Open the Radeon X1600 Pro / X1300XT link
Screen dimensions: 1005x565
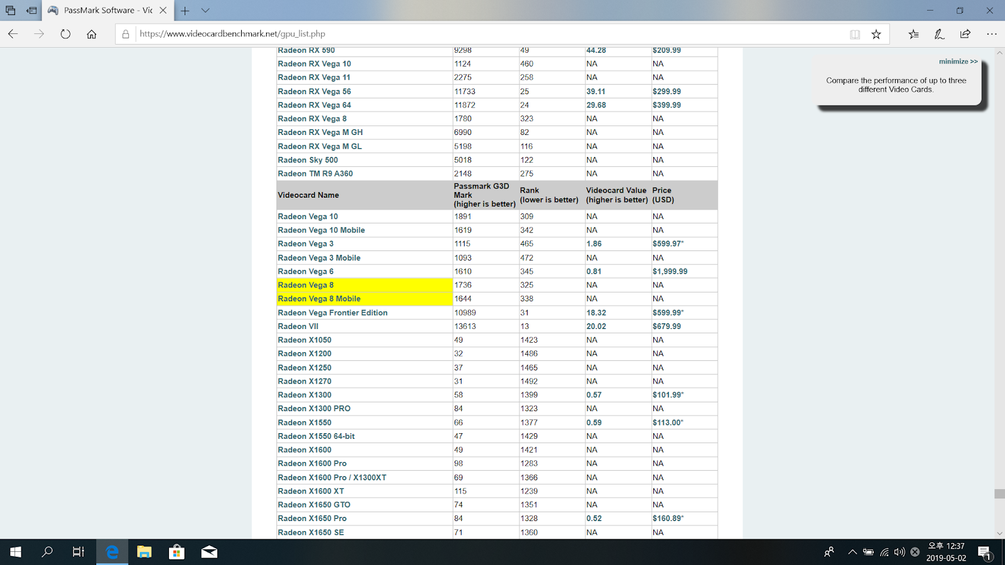[x=332, y=478]
